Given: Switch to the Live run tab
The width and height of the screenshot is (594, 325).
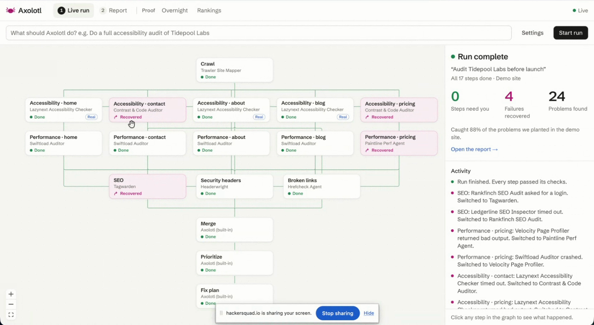Looking at the screenshot, I should [x=73, y=10].
